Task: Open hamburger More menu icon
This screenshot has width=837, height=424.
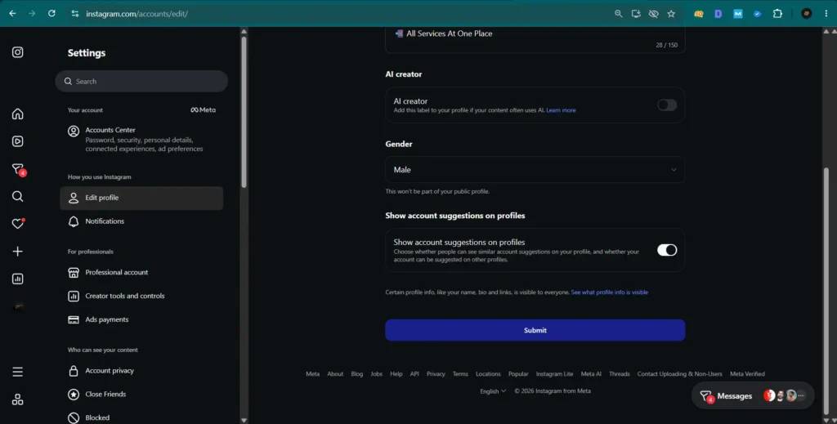Action: pyautogui.click(x=18, y=372)
